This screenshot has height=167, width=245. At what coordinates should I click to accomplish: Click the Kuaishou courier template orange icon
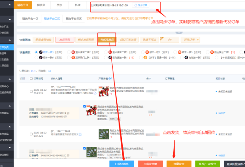click(145, 57)
